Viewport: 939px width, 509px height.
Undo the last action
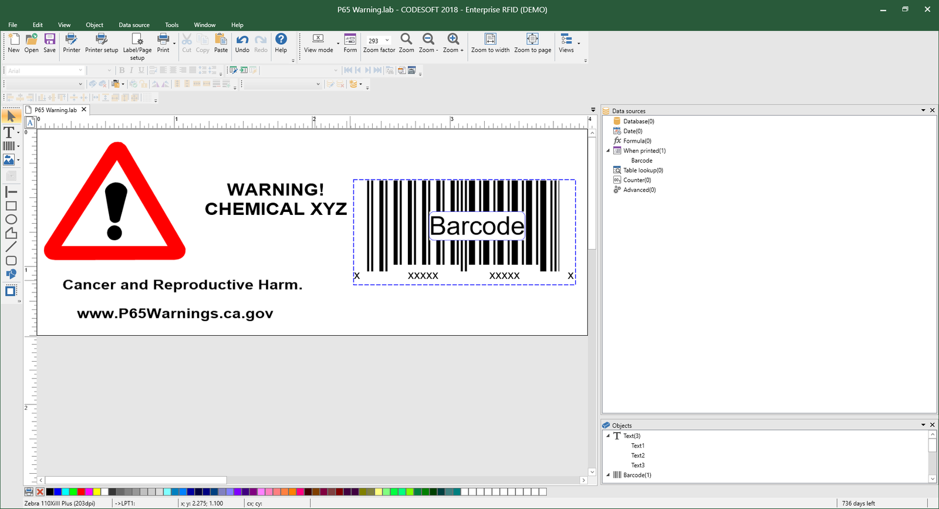click(x=242, y=39)
